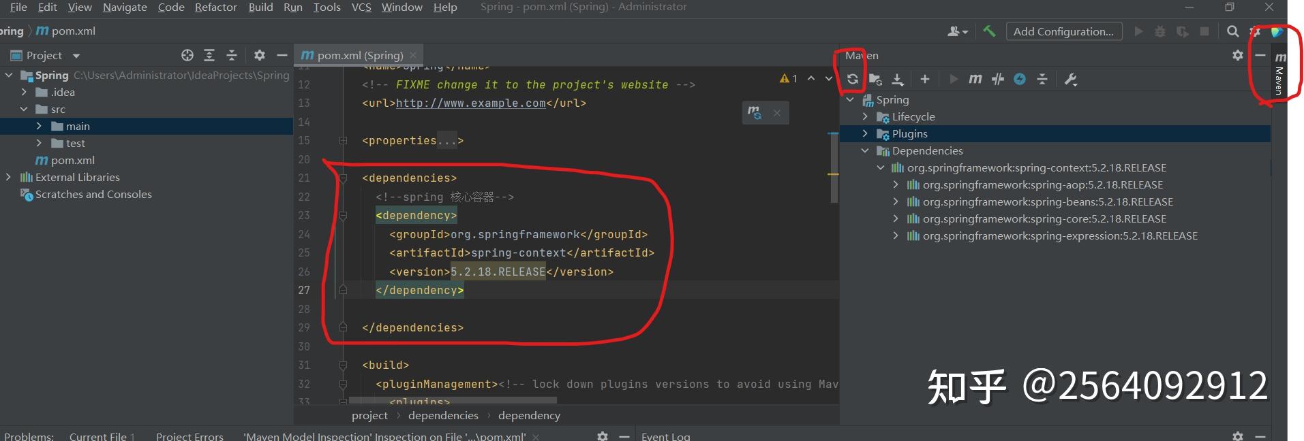Add Maven project with plus icon

click(924, 79)
